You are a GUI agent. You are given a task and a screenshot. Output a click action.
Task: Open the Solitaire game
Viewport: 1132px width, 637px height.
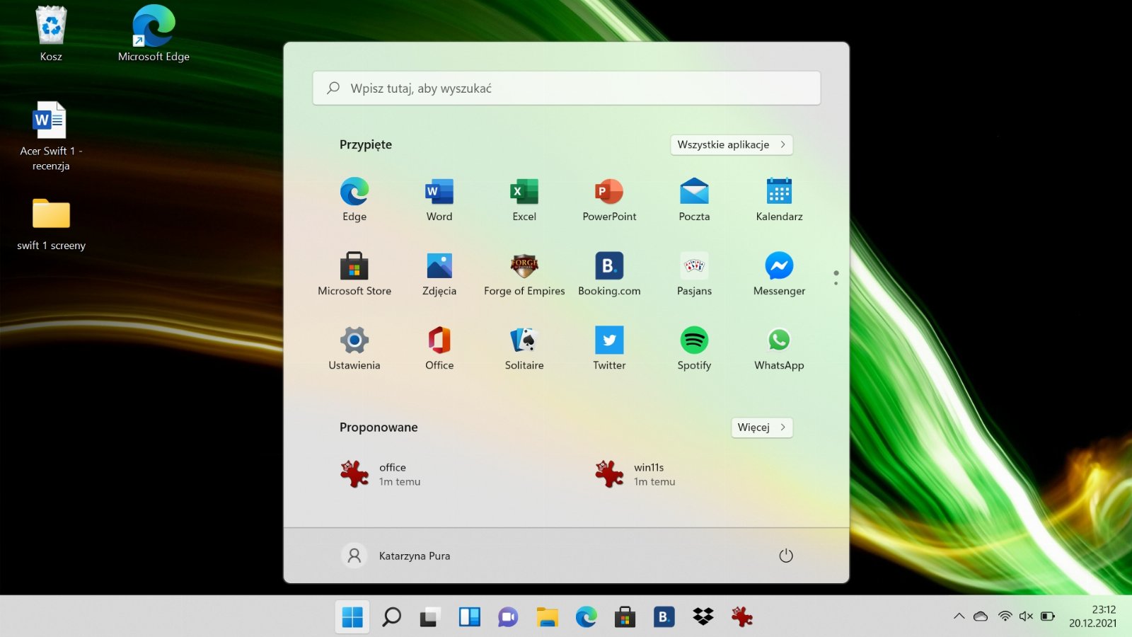pyautogui.click(x=524, y=348)
